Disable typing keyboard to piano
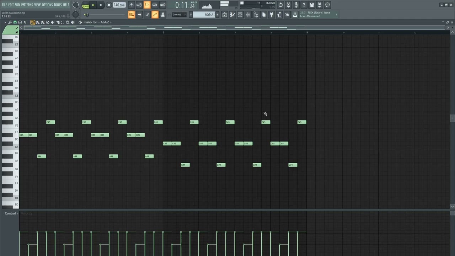The height and width of the screenshot is (256, 455). (x=132, y=15)
